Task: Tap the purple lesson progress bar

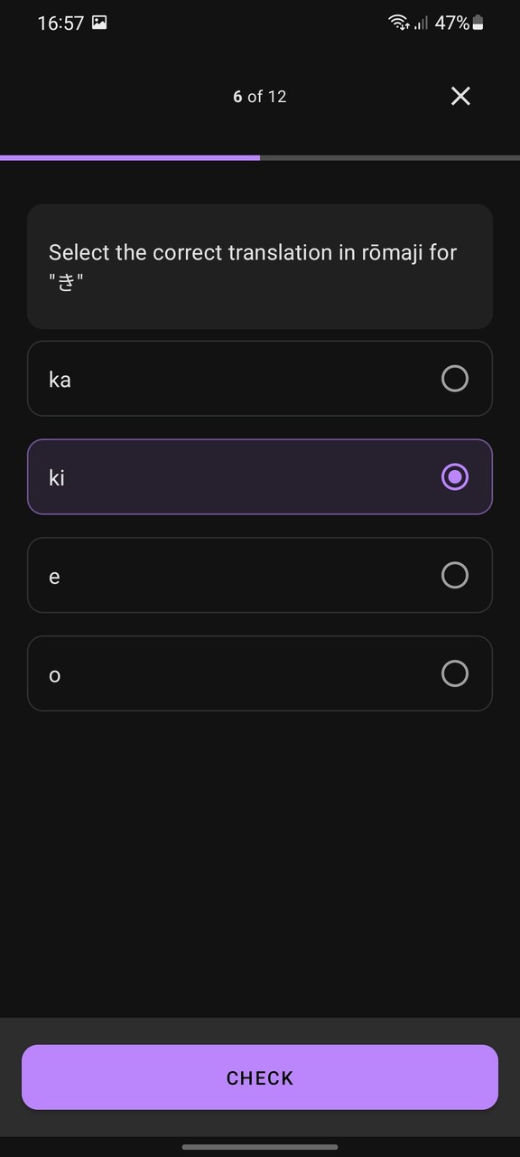Action: click(x=130, y=157)
